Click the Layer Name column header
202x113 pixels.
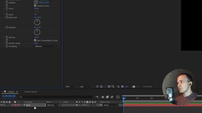[x=28, y=102]
